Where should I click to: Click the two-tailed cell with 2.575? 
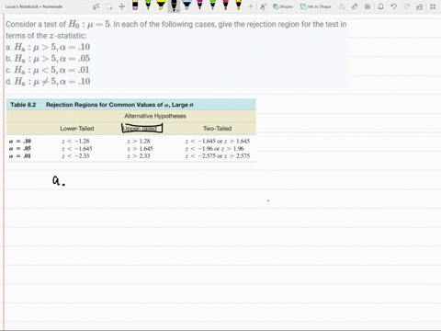(x=218, y=156)
